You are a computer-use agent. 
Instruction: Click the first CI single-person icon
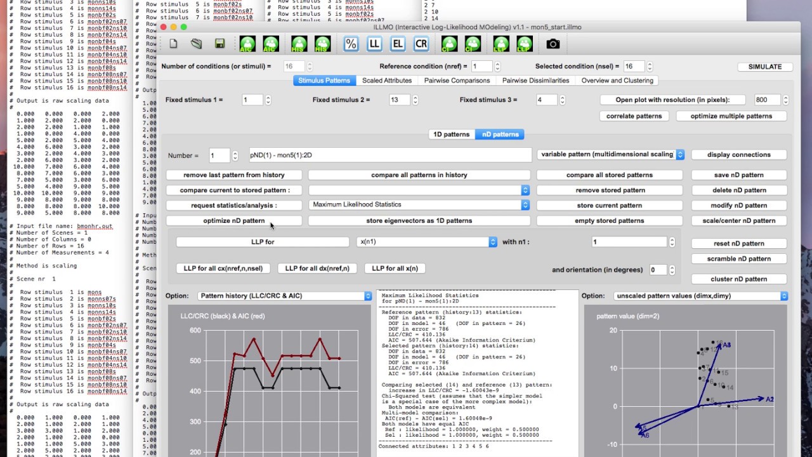[x=449, y=44]
